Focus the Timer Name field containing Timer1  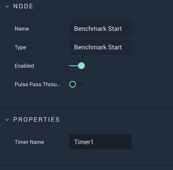[100, 142]
